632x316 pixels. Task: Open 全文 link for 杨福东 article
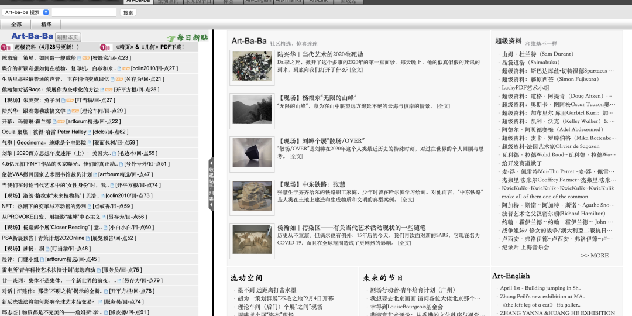[x=443, y=106]
